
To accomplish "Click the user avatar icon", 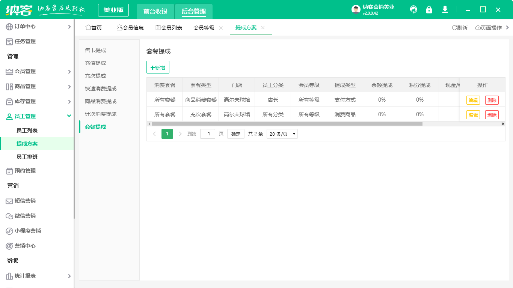I will pyautogui.click(x=356, y=10).
